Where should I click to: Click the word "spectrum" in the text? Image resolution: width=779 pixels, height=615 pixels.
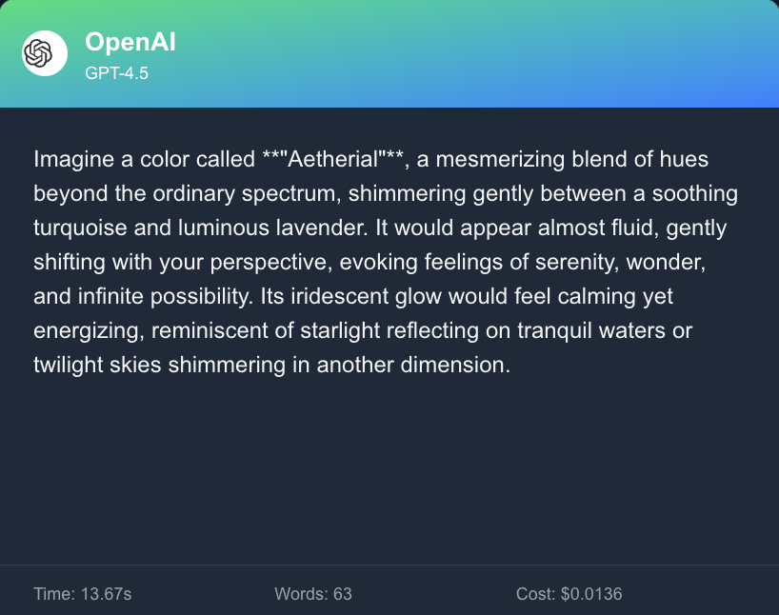coord(291,193)
